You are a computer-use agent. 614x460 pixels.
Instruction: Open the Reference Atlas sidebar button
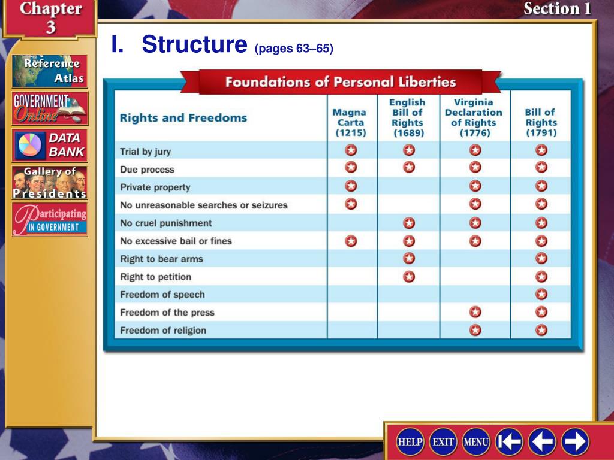[50, 71]
